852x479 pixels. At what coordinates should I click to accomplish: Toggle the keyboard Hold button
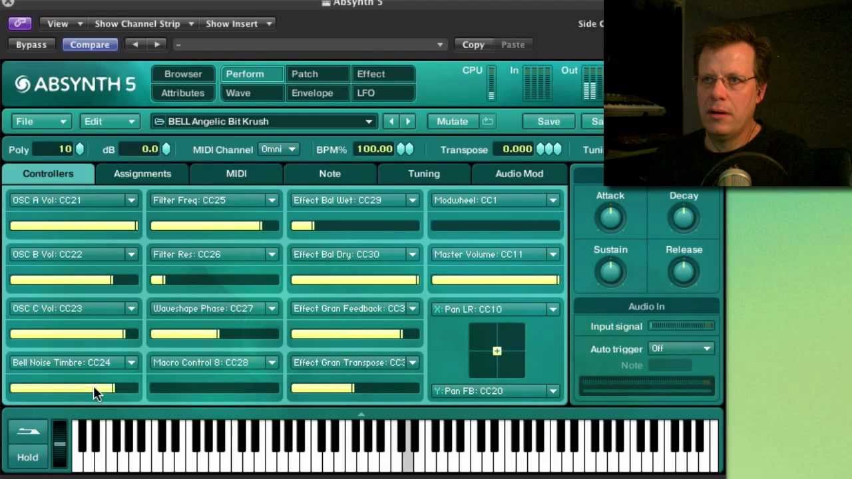27,457
